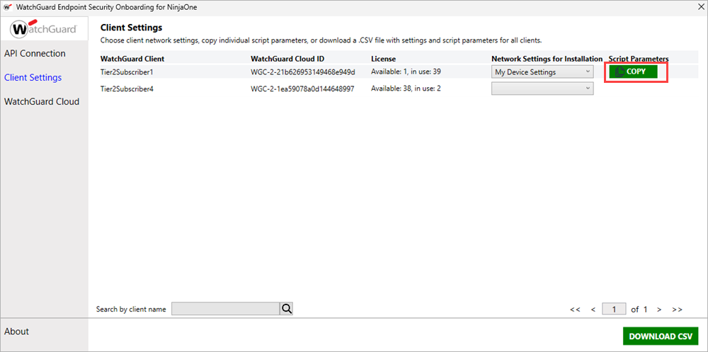Click the WatchGuard Client column header
Screen dimensions: 708x352
[x=132, y=59]
